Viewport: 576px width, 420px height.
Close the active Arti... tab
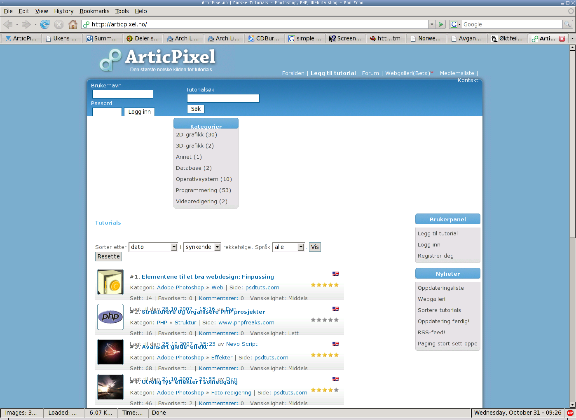[x=562, y=38]
